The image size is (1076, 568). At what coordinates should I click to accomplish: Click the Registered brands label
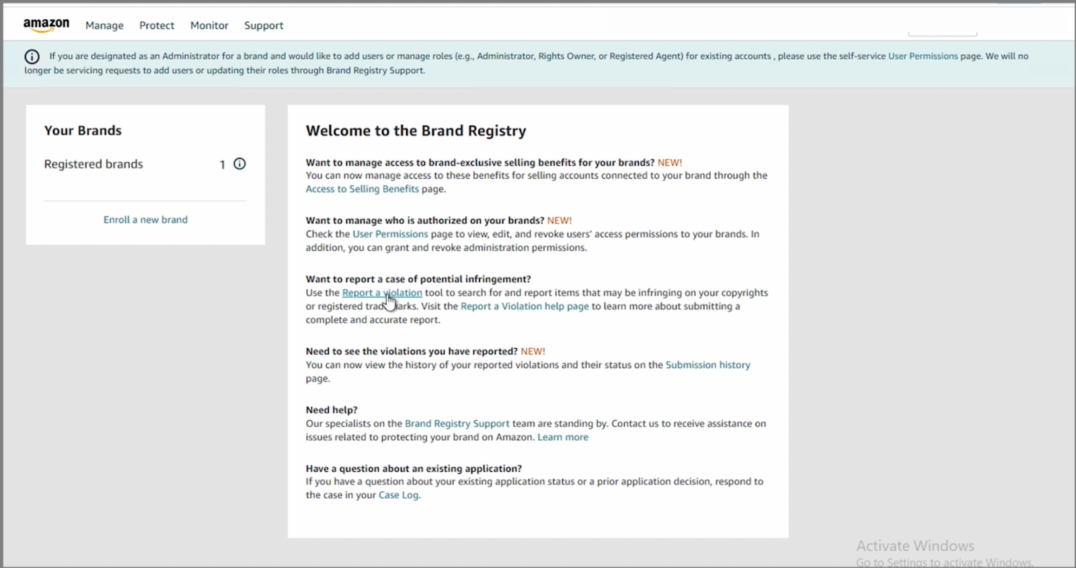click(x=93, y=164)
